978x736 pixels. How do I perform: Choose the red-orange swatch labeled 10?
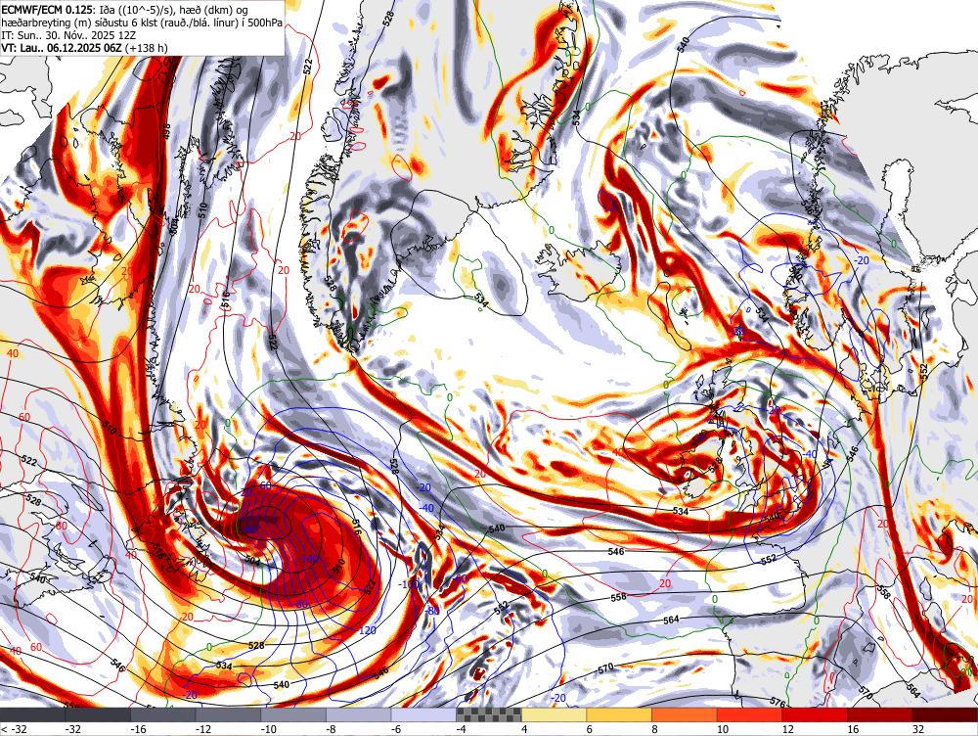pyautogui.click(x=750, y=714)
